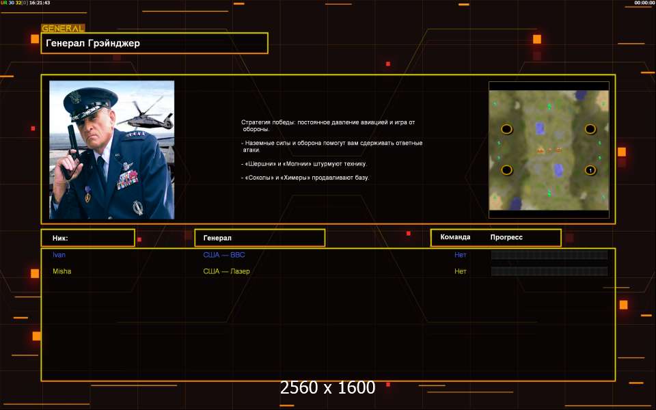This screenshot has width=656, height=410.
Task: Click start position 1 on the minimap
Action: click(x=590, y=170)
